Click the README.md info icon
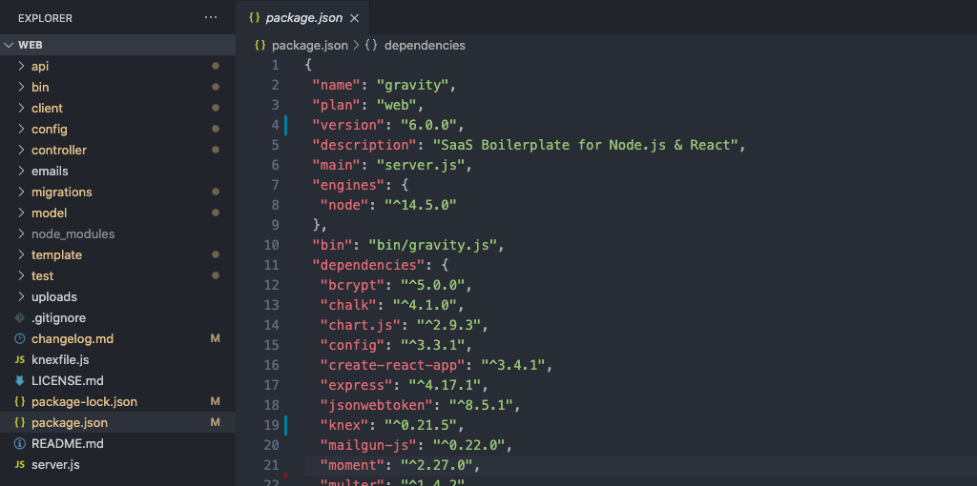 pyautogui.click(x=20, y=444)
